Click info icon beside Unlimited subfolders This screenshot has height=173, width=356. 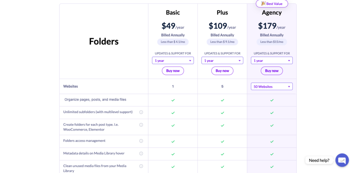141,112
